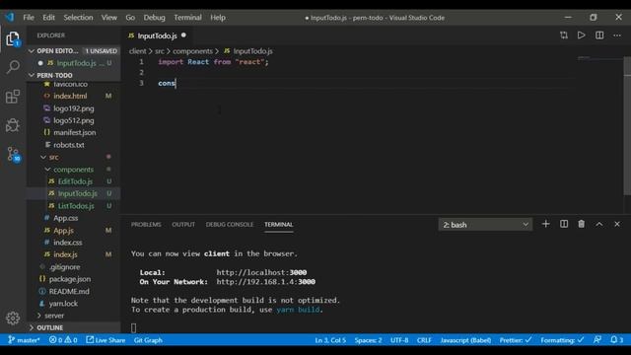Click the Run Code play icon

point(581,35)
